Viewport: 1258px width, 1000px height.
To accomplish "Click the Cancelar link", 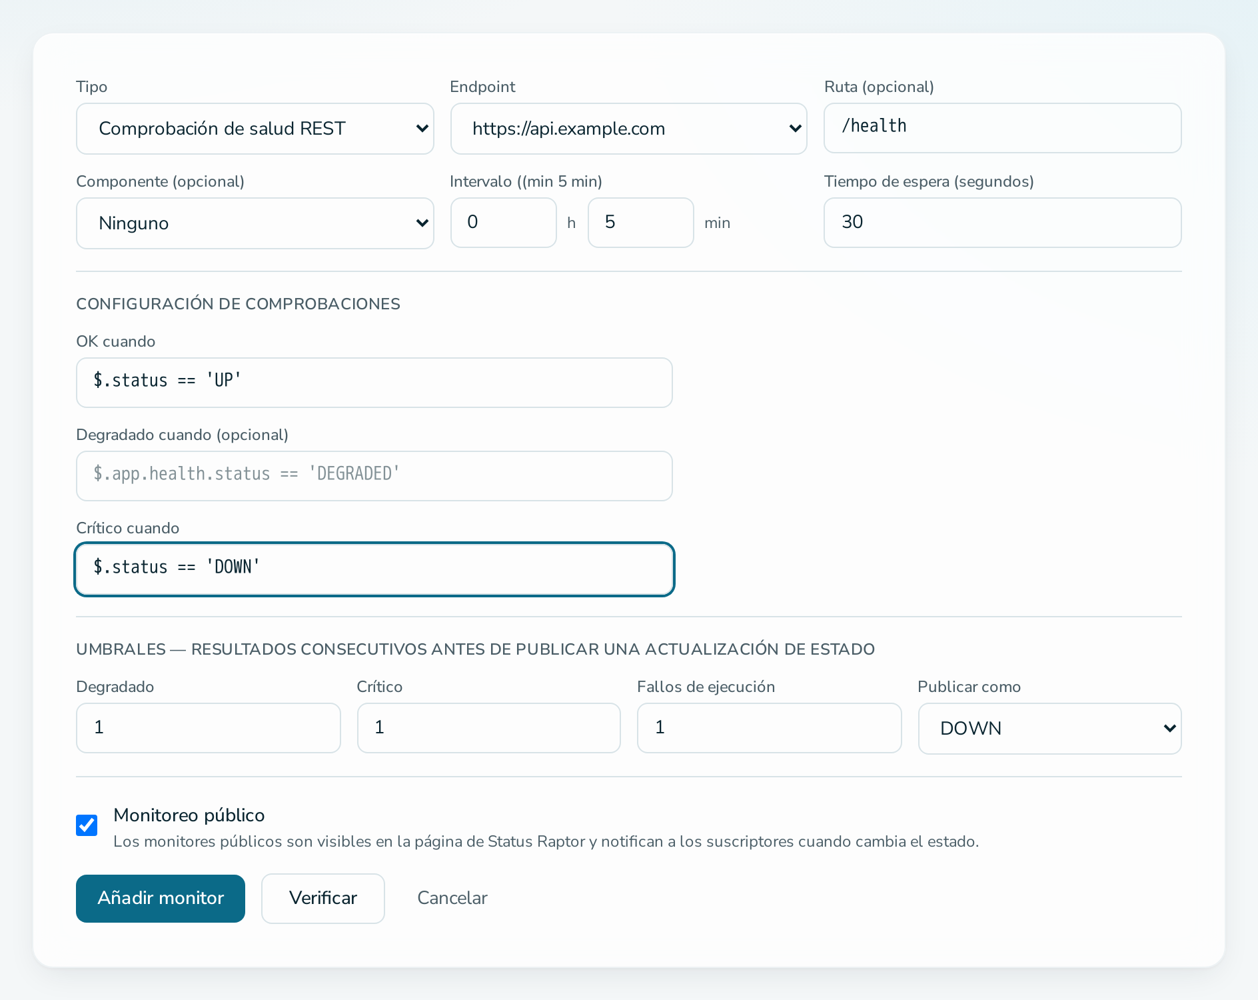I will pyautogui.click(x=452, y=899).
